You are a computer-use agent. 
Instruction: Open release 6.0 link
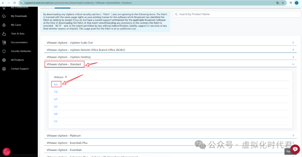(56, 114)
